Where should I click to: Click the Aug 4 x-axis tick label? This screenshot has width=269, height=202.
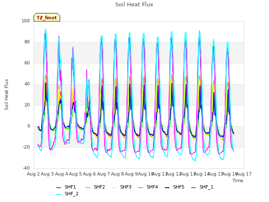[61, 174]
